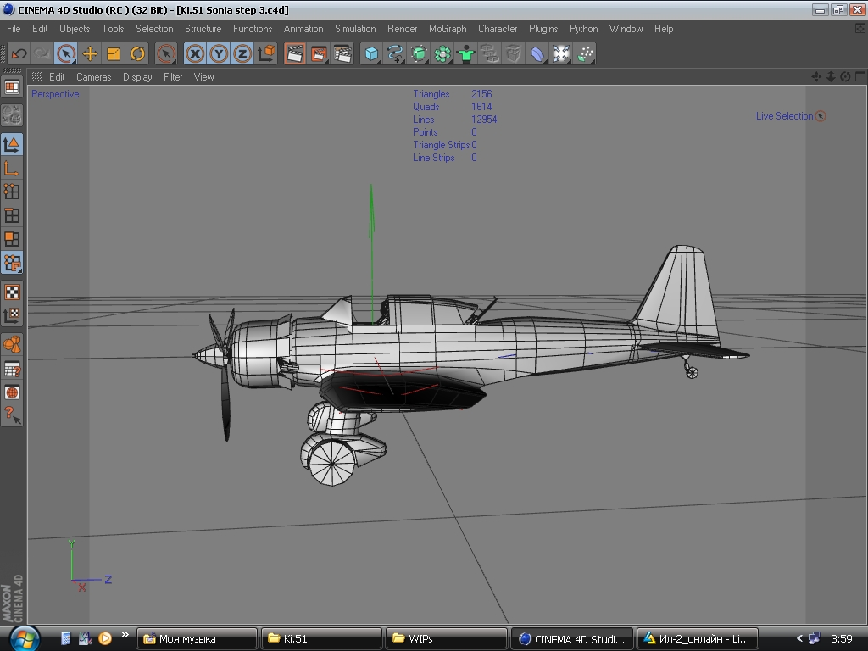Toggle X axis lock

196,53
